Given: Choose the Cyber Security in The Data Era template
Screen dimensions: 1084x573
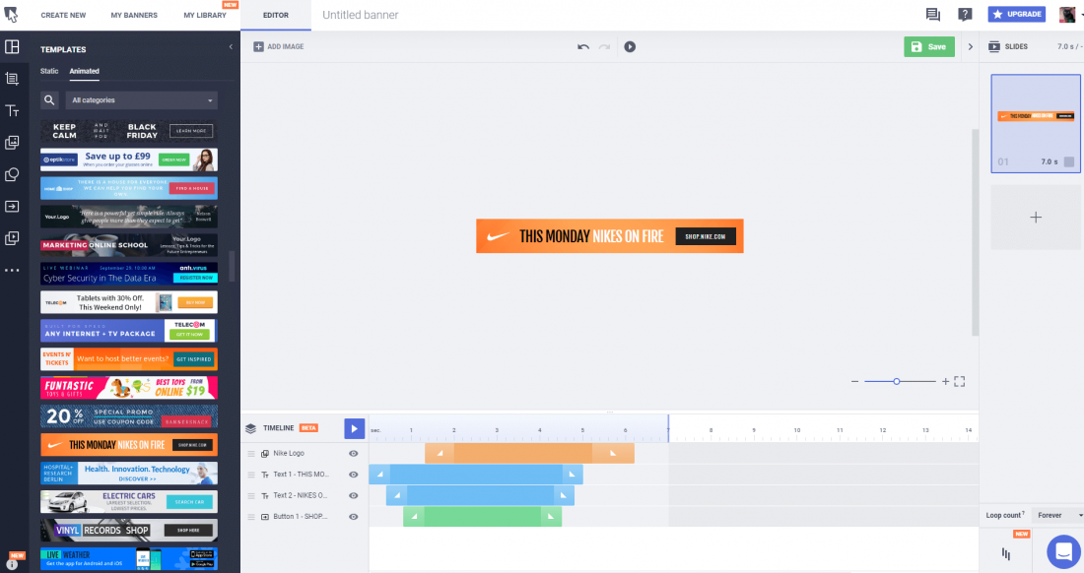Looking at the screenshot, I should (x=129, y=274).
